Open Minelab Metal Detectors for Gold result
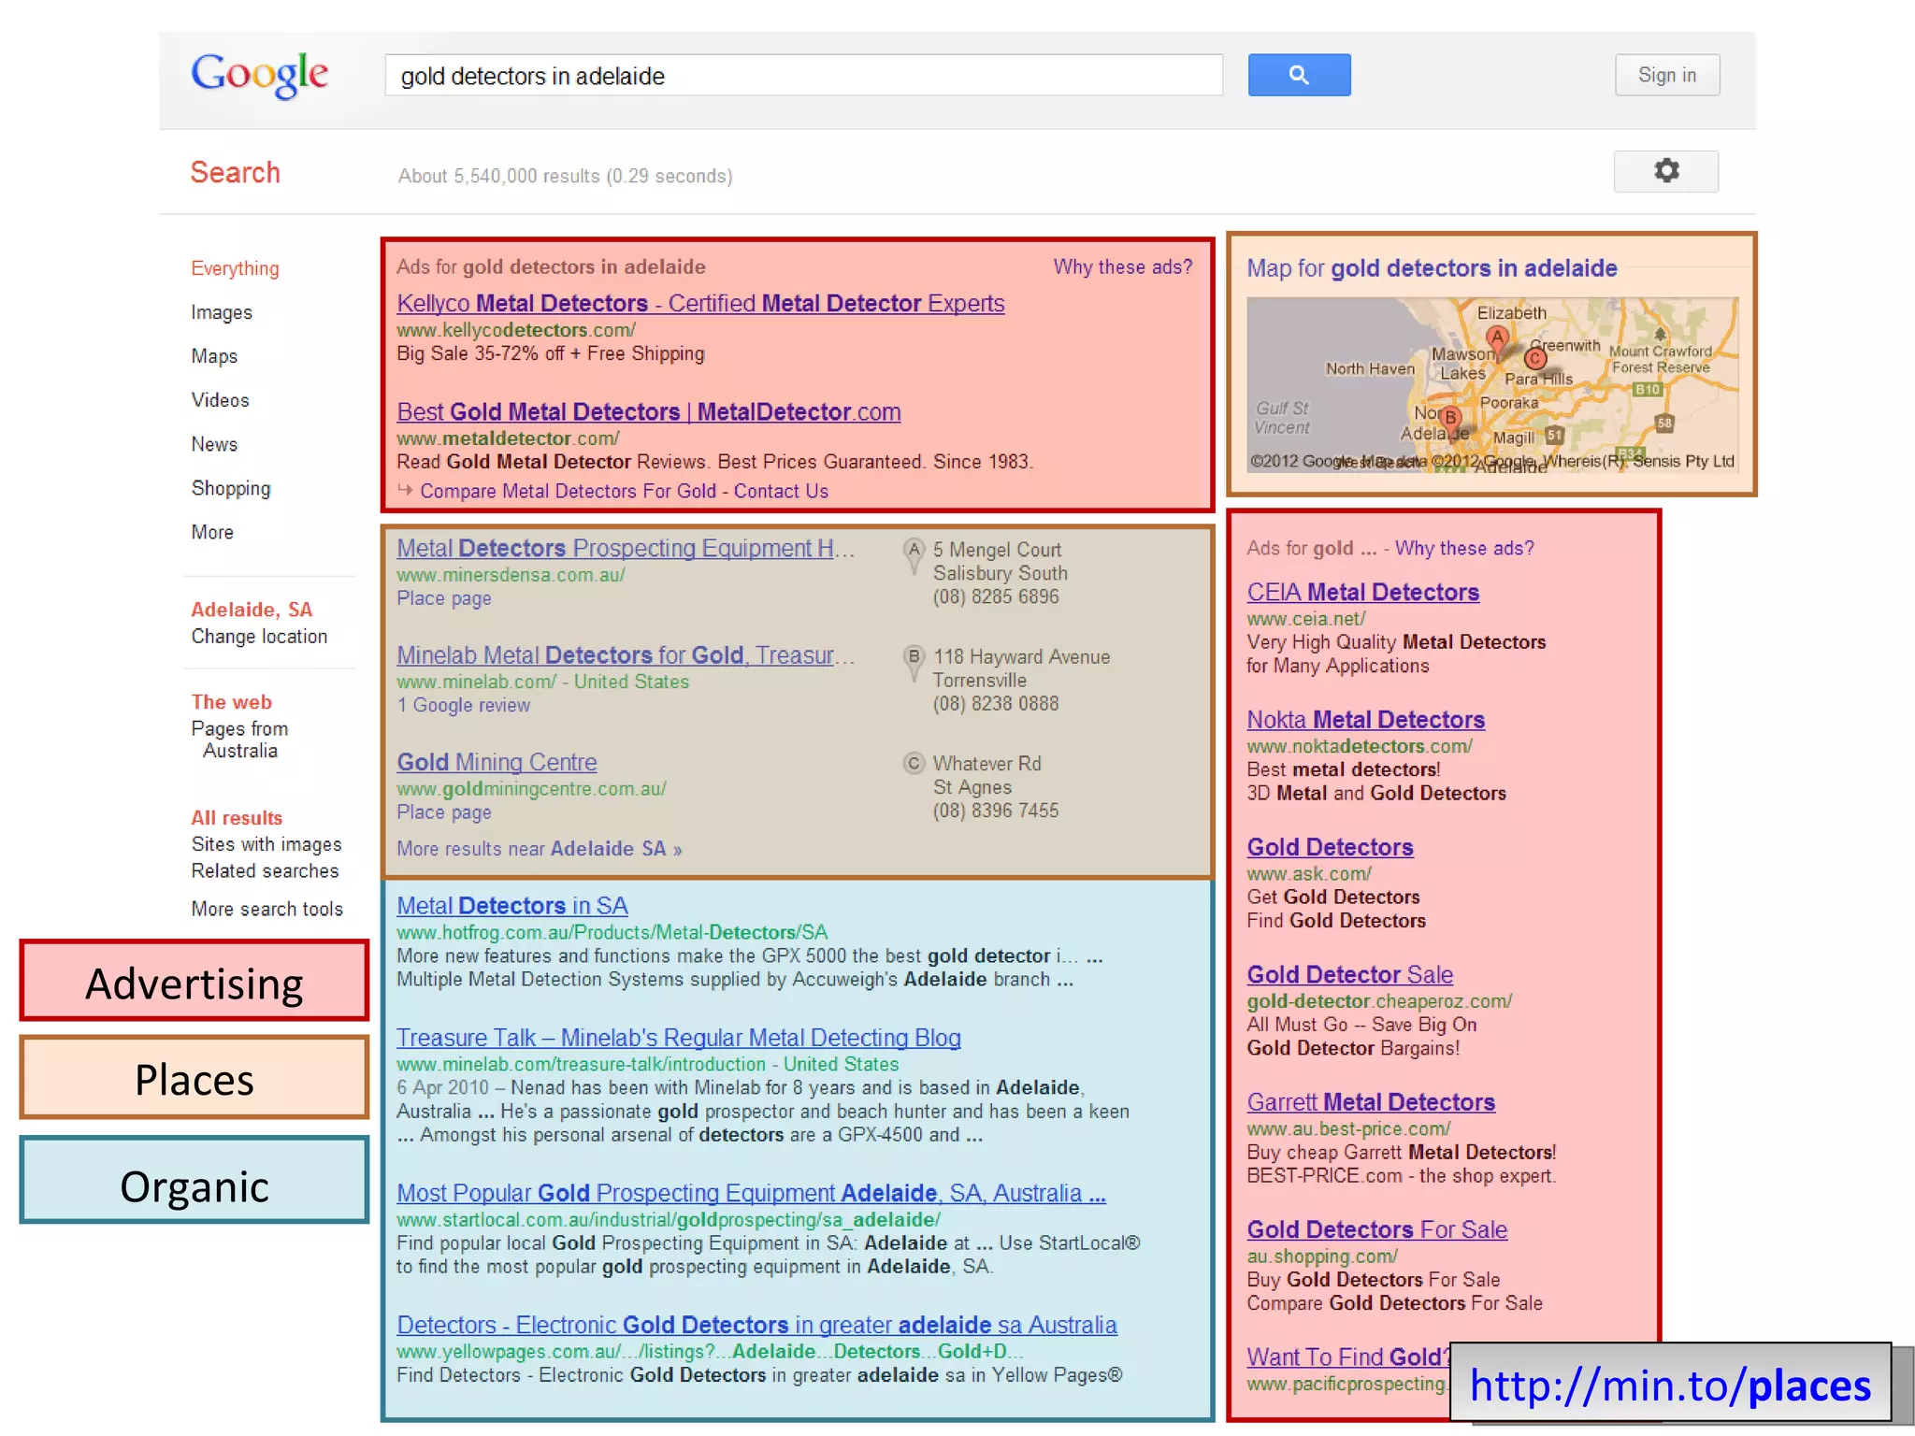1915x1436 pixels. 626,654
